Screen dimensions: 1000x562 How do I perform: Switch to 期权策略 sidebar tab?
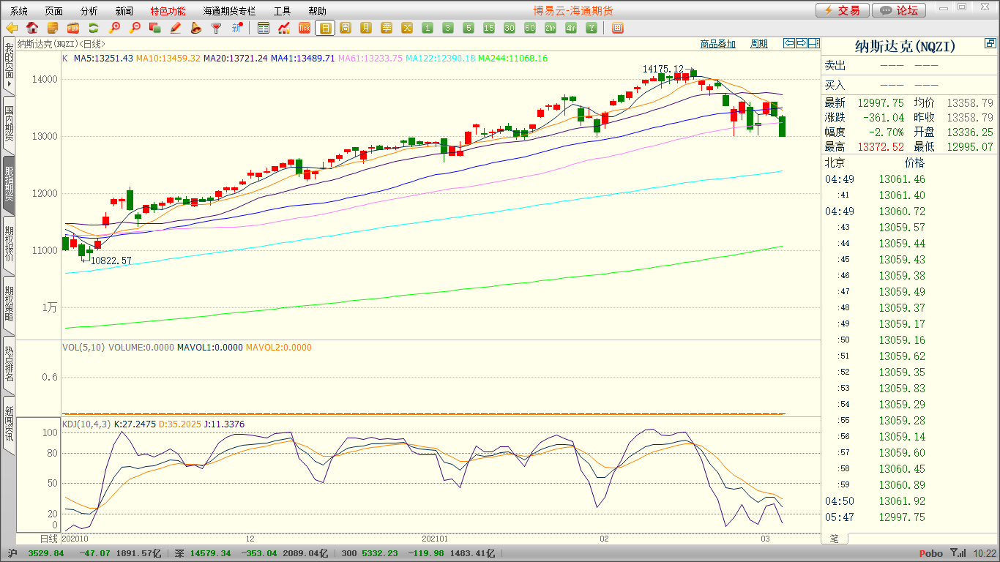(8, 304)
